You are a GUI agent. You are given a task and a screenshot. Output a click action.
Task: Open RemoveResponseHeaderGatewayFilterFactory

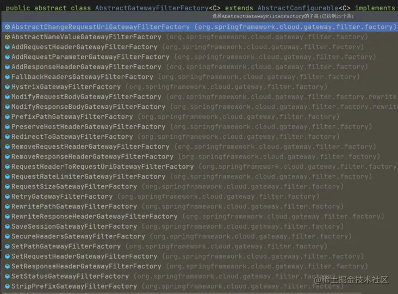(200, 157)
